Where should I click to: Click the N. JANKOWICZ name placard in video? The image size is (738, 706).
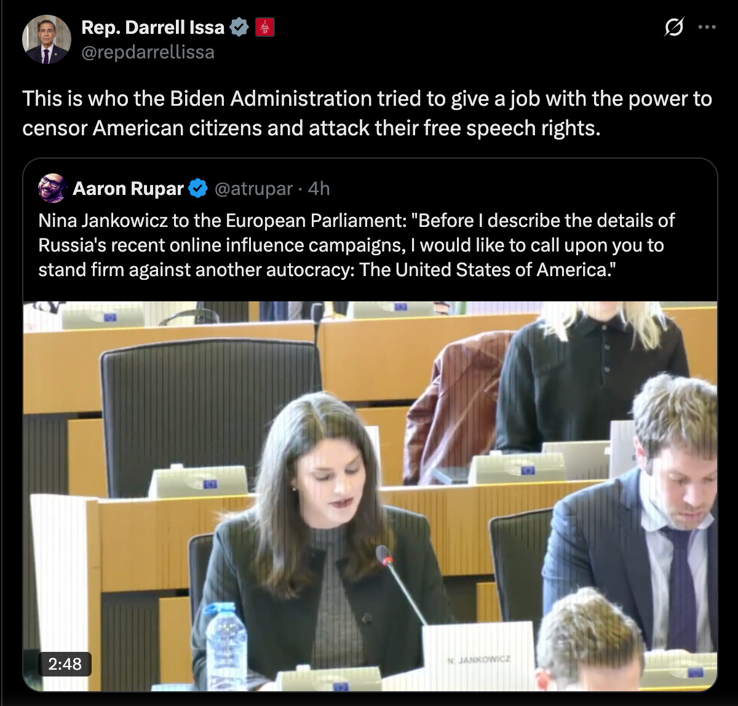(479, 656)
